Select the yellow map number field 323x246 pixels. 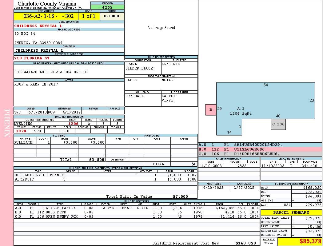[x=46, y=16]
